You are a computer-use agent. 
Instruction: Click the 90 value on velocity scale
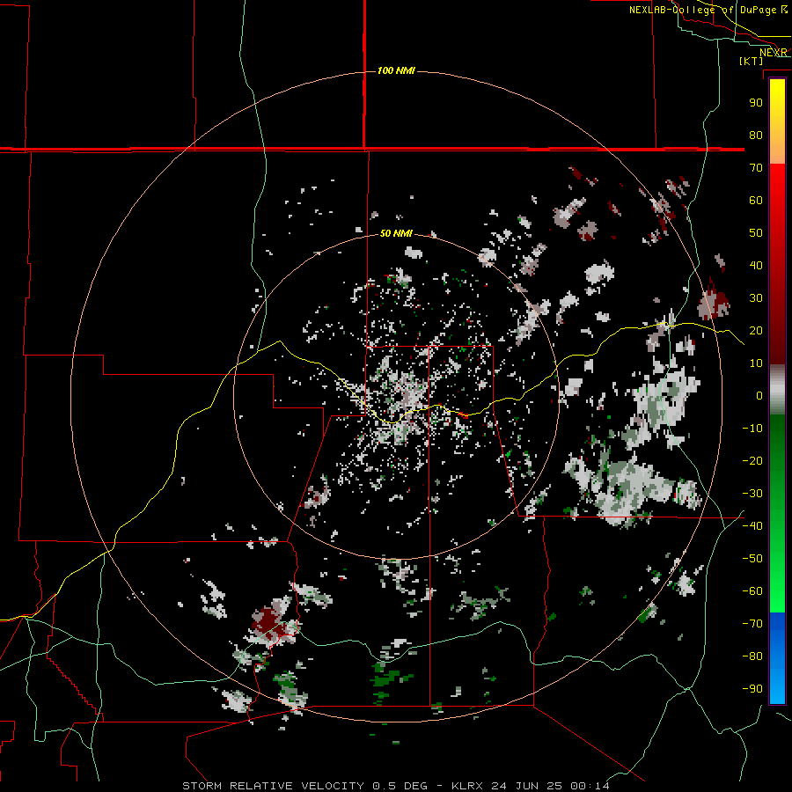tap(756, 103)
